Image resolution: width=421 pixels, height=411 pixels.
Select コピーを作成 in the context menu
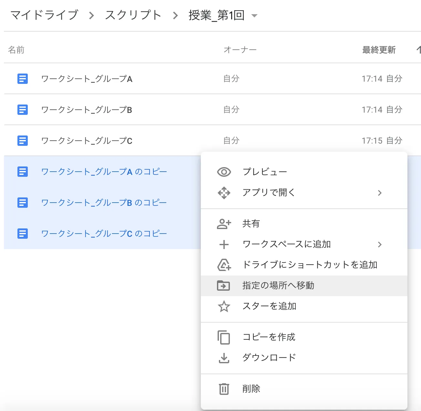point(269,337)
